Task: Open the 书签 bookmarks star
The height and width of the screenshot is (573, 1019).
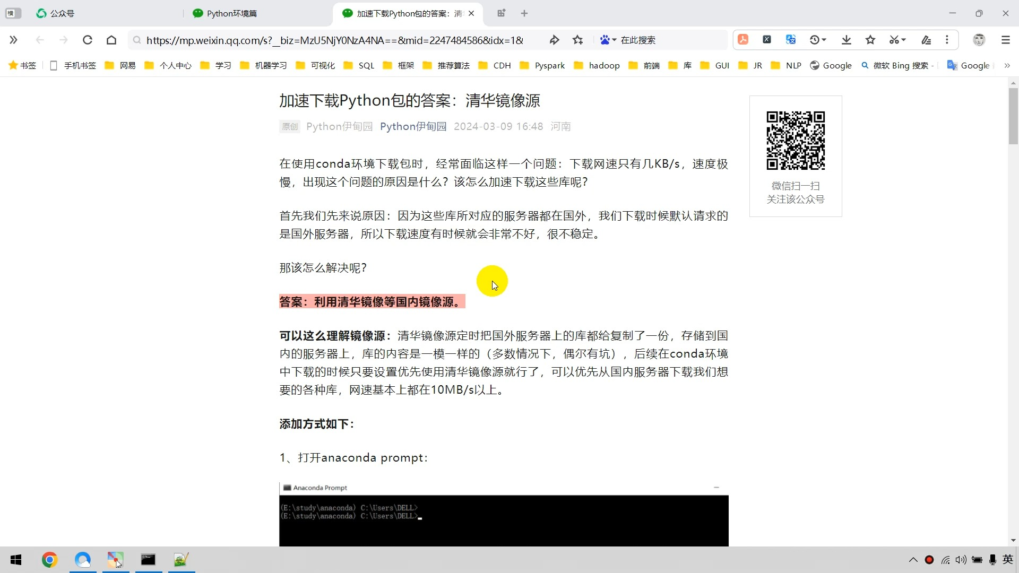Action: pyautogui.click(x=22, y=65)
